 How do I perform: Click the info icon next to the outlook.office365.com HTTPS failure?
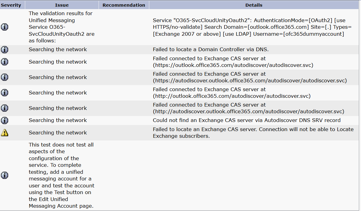pos(5,62)
